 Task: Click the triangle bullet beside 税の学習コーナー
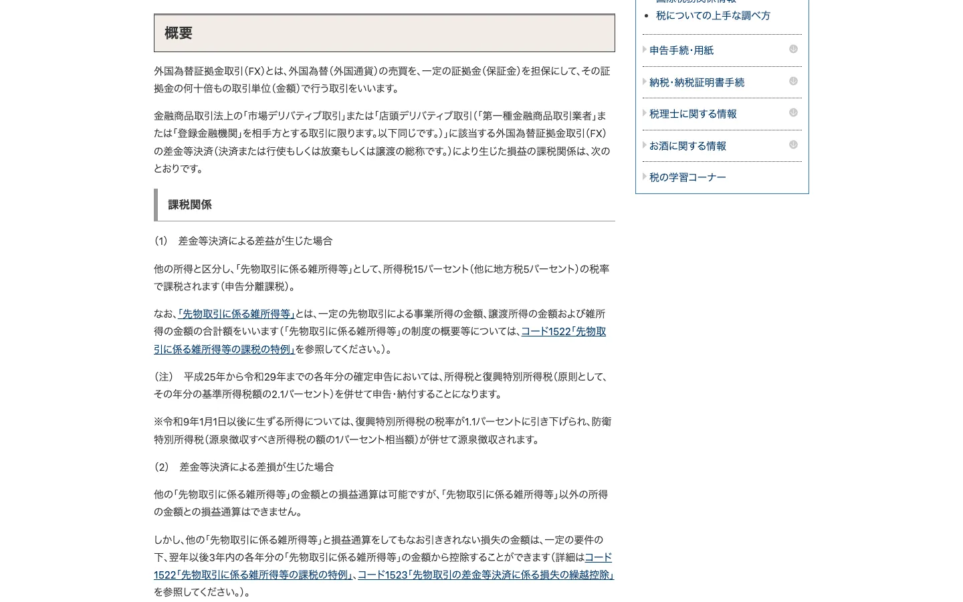click(x=645, y=177)
